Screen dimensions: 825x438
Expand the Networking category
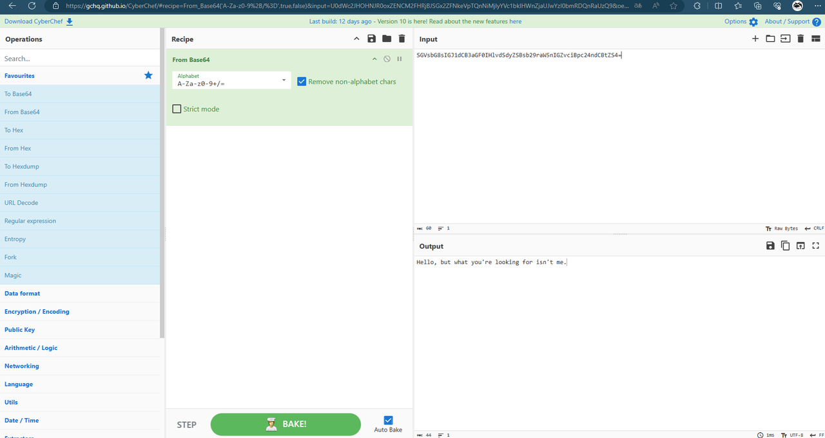[80, 366]
